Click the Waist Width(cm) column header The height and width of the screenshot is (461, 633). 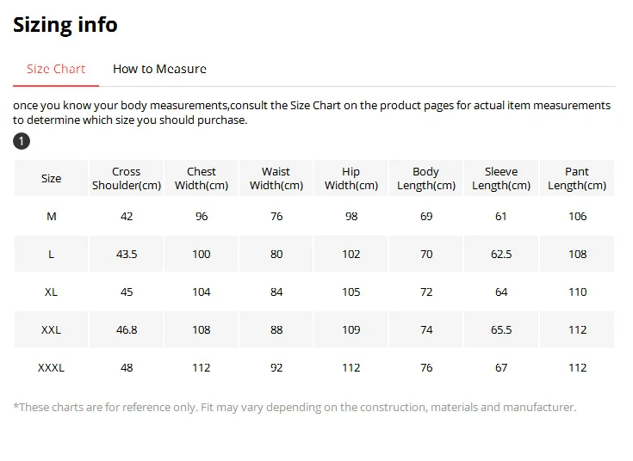[276, 178]
